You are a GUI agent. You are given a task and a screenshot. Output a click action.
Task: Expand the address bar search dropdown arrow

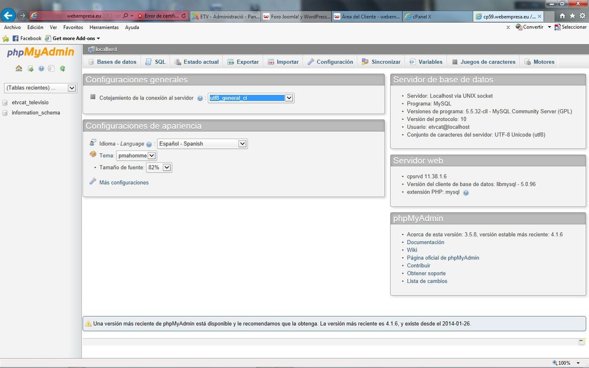click(132, 16)
